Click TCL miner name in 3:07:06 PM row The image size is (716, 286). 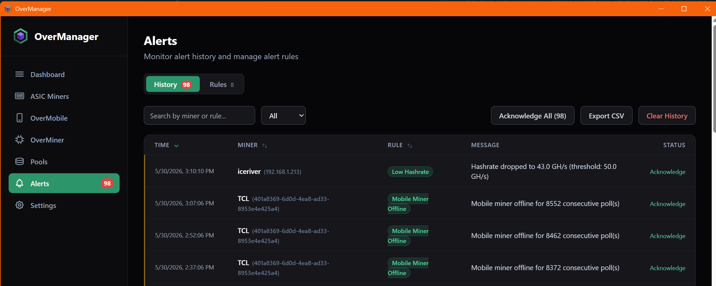(243, 198)
